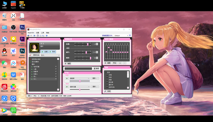Toggle the 聆听 listen button
This screenshot has width=213, height=122.
(52, 52)
